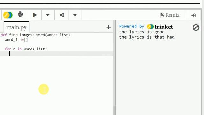This screenshot has height=115, width=204.
Task: Run the code with the play button
Action: point(35,15)
